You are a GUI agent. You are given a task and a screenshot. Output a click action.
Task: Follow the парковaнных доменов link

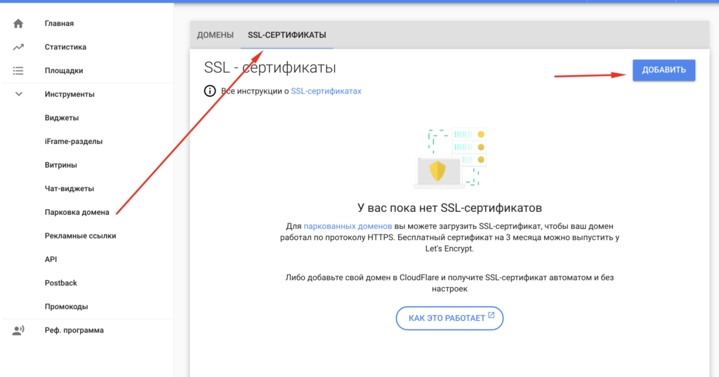(x=348, y=226)
